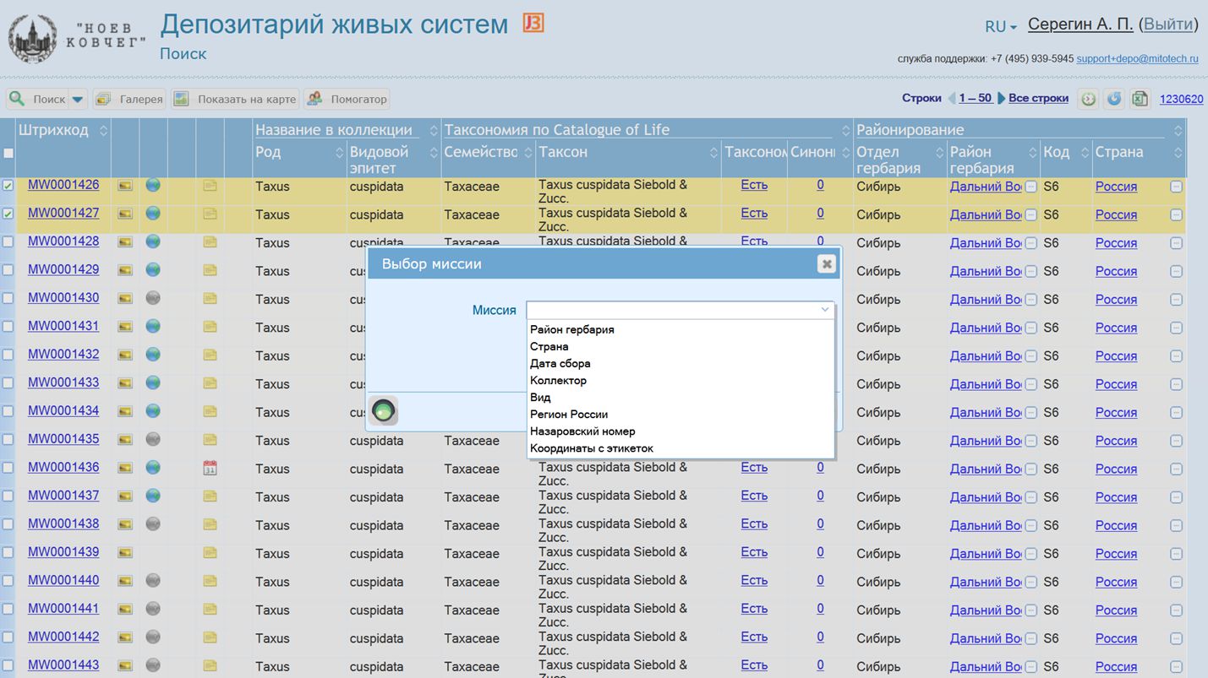Click the calendar icon in row MW0001436

(x=210, y=468)
